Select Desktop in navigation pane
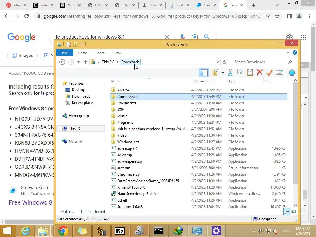 [x=78, y=90]
